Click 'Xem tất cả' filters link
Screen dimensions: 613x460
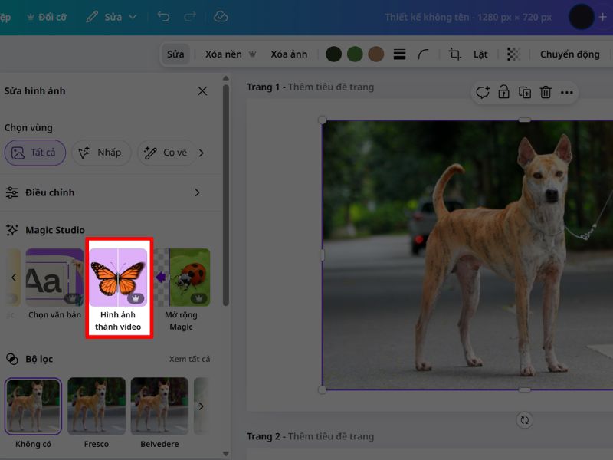click(189, 359)
